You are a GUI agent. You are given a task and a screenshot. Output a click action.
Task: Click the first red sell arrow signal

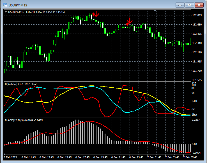[x=96, y=13]
